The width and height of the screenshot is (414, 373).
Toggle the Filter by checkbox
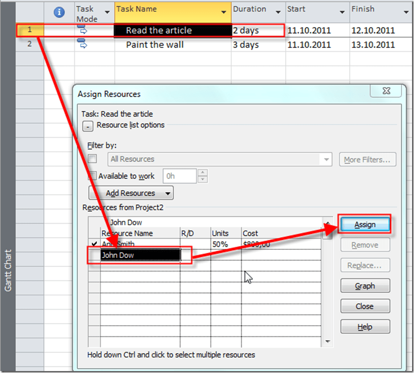93,159
